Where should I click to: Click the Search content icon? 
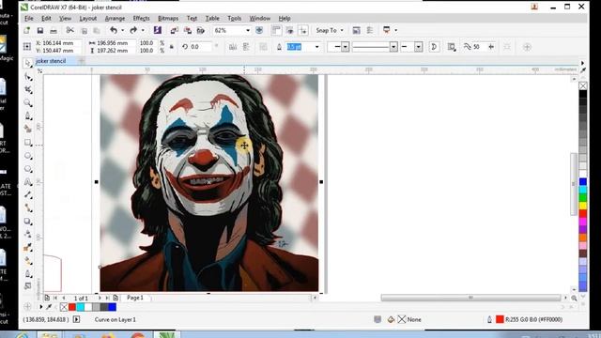[157, 30]
